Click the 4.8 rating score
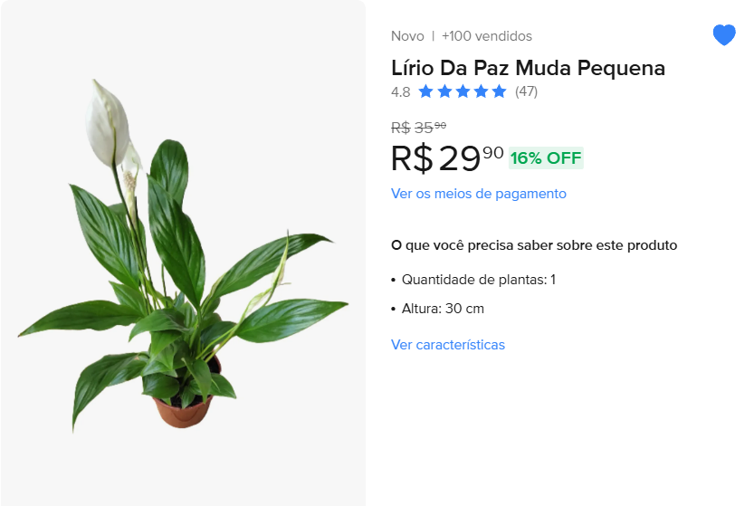754x506 pixels. [400, 91]
